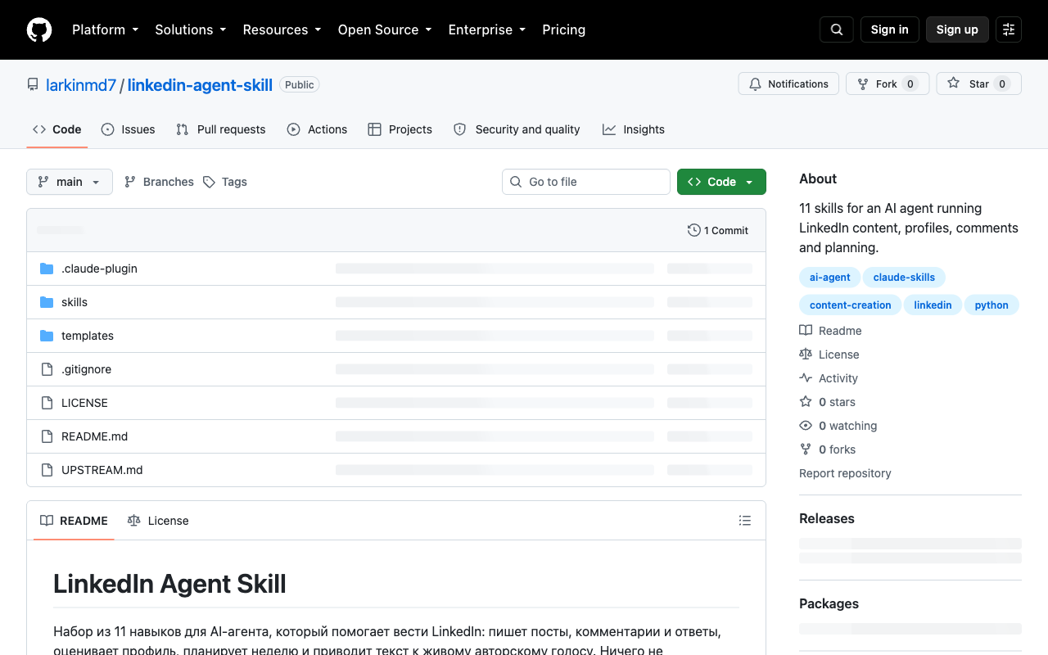The image size is (1048, 655).
Task: Open the 1 Commit history link
Action: [x=718, y=230]
